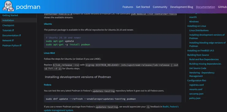227x112 pixels.
Task: Click the Podman seals logo
Action: pyautogui.click(x=8, y=6)
